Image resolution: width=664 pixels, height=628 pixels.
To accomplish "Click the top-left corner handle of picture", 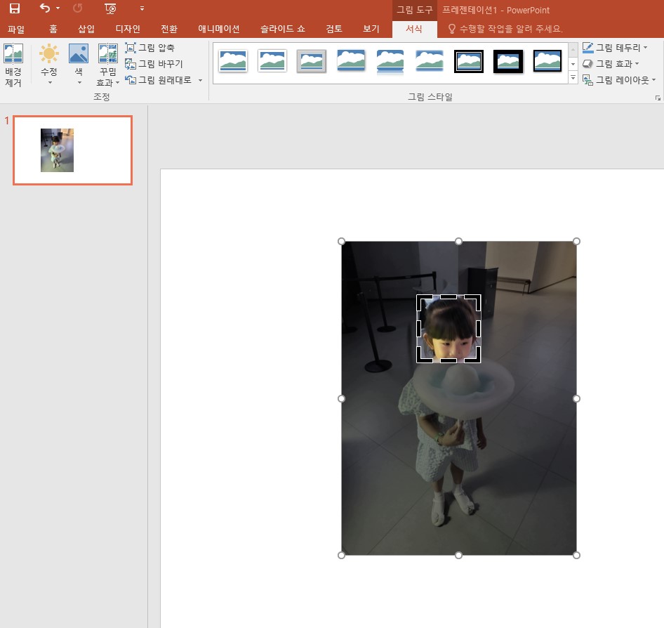I will pyautogui.click(x=341, y=241).
